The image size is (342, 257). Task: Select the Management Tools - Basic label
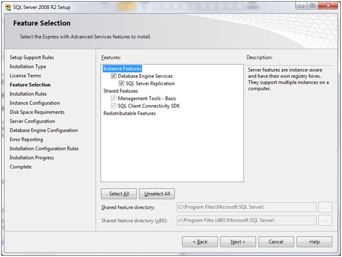147,98
